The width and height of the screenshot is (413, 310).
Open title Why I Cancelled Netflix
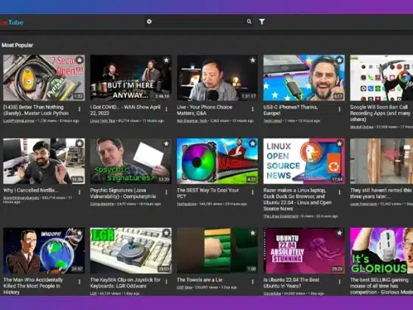click(x=31, y=190)
